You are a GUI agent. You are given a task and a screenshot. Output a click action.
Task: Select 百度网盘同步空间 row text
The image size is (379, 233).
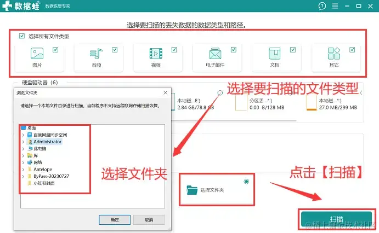pyautogui.click(x=50, y=135)
